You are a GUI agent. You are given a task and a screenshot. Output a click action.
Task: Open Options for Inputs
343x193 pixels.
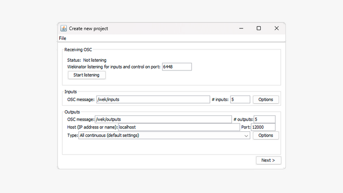point(266,99)
